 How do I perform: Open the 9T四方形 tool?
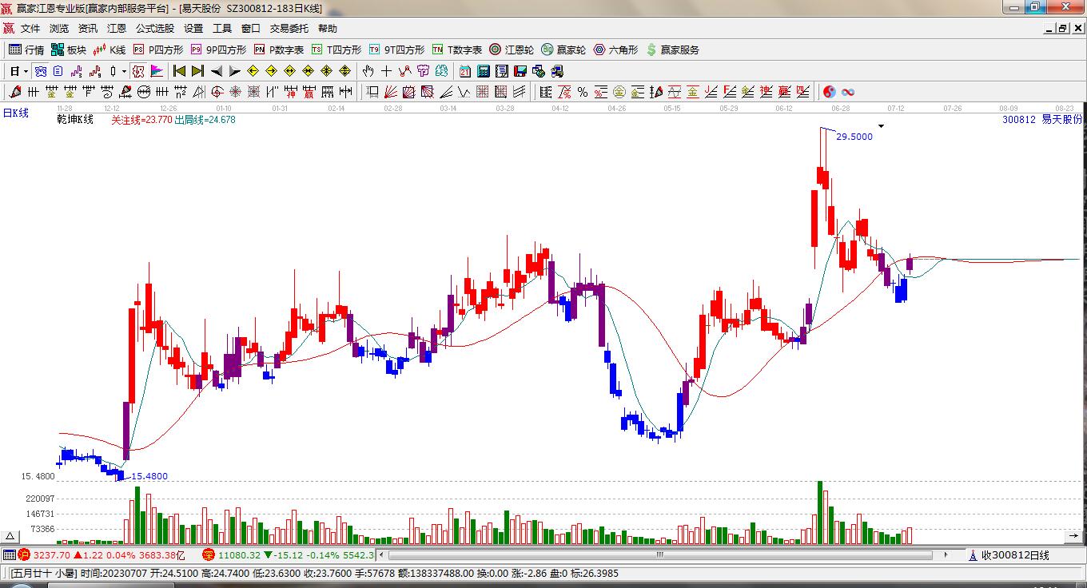coord(396,50)
